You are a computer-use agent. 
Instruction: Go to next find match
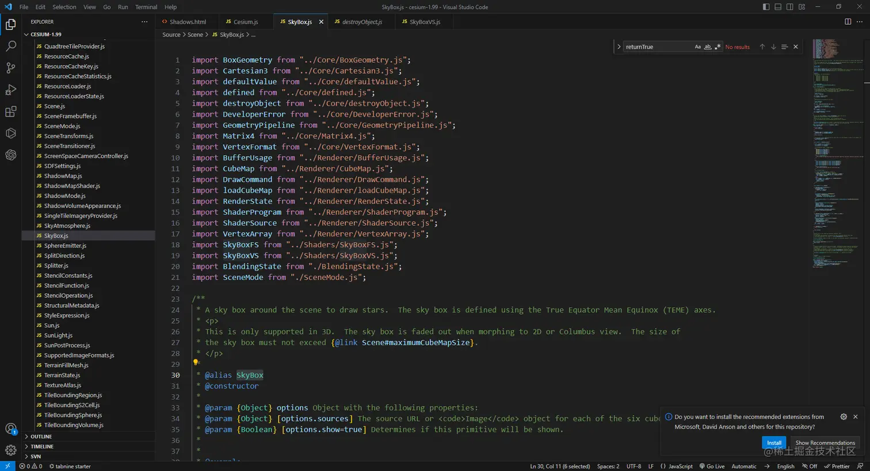pyautogui.click(x=773, y=47)
